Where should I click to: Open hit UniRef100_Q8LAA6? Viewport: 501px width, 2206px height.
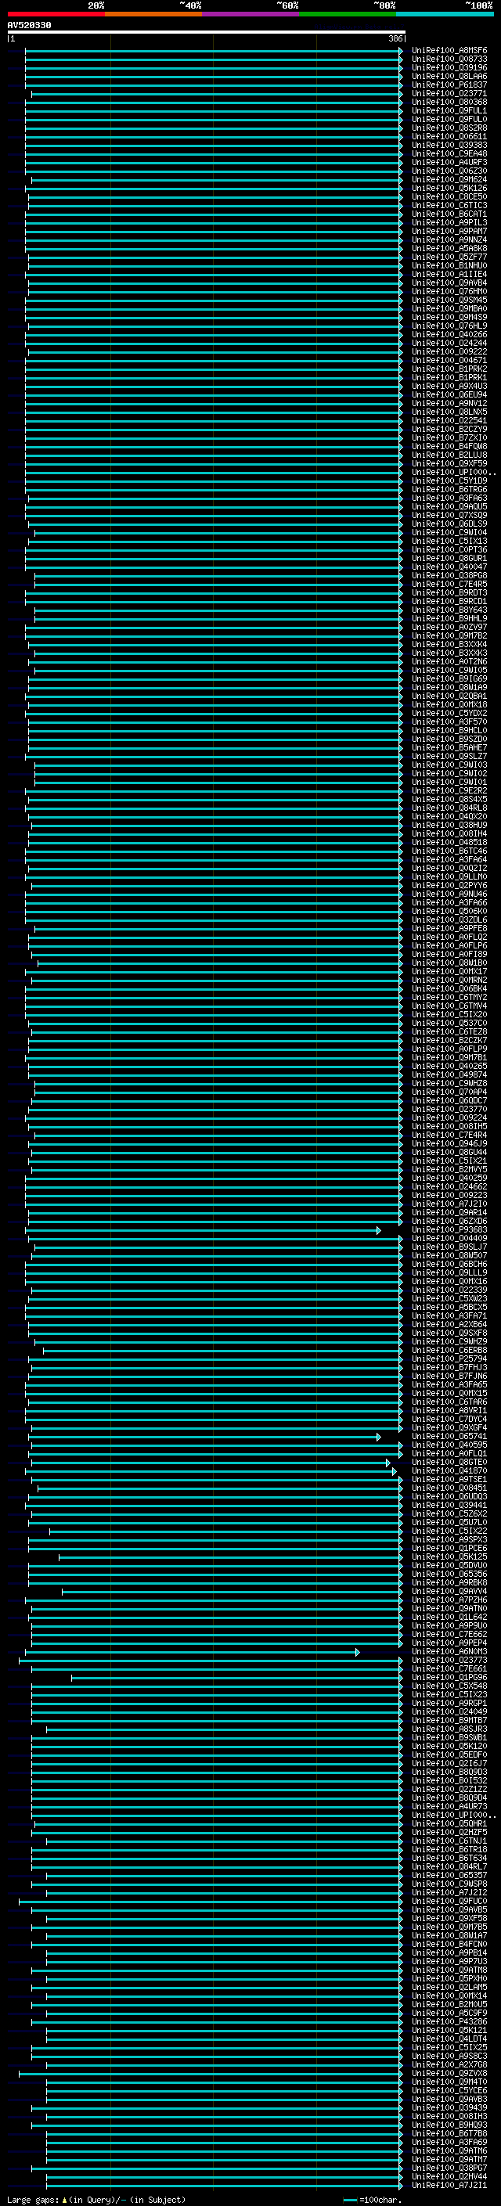click(x=449, y=76)
